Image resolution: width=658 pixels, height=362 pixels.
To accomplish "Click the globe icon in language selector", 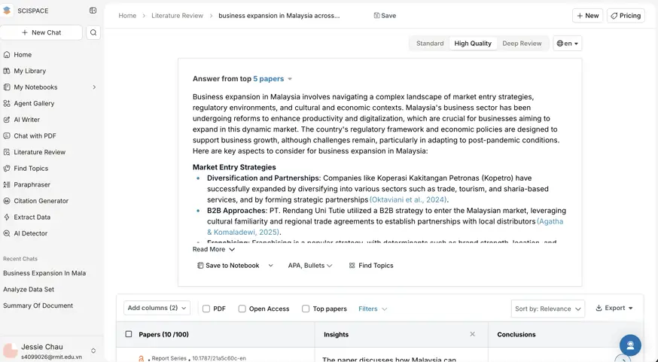I will click(x=560, y=43).
